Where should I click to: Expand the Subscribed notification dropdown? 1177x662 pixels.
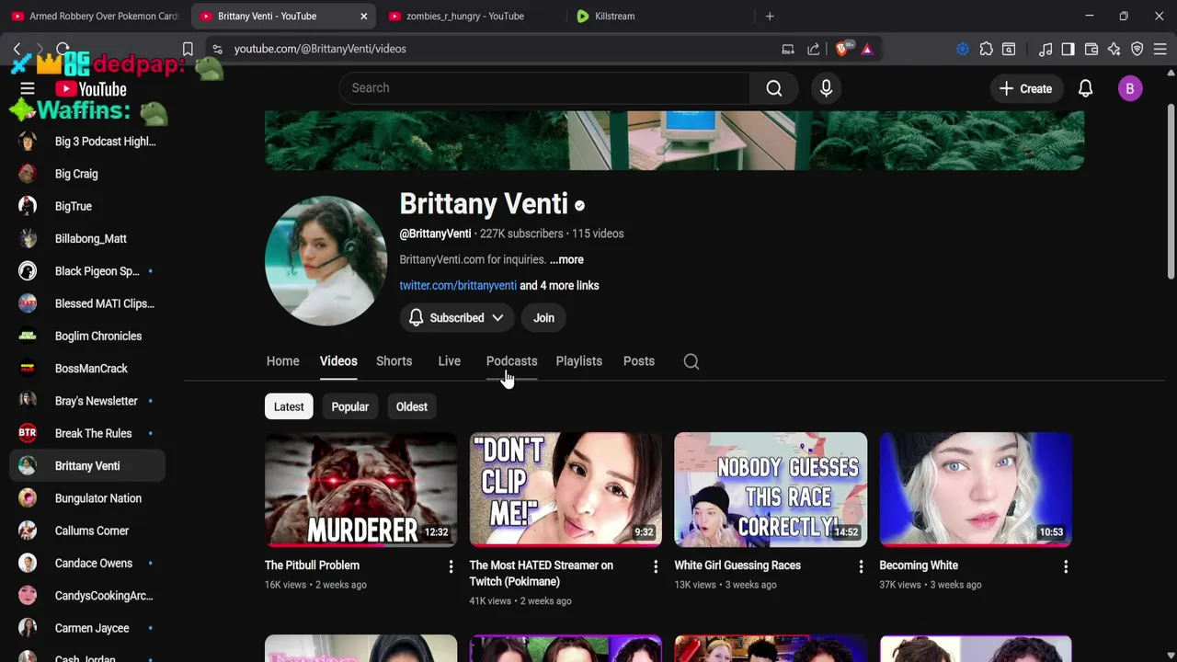point(457,318)
